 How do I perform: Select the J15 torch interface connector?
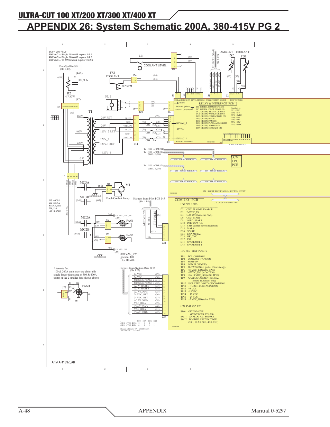pyautogui.click(x=237, y=141)
